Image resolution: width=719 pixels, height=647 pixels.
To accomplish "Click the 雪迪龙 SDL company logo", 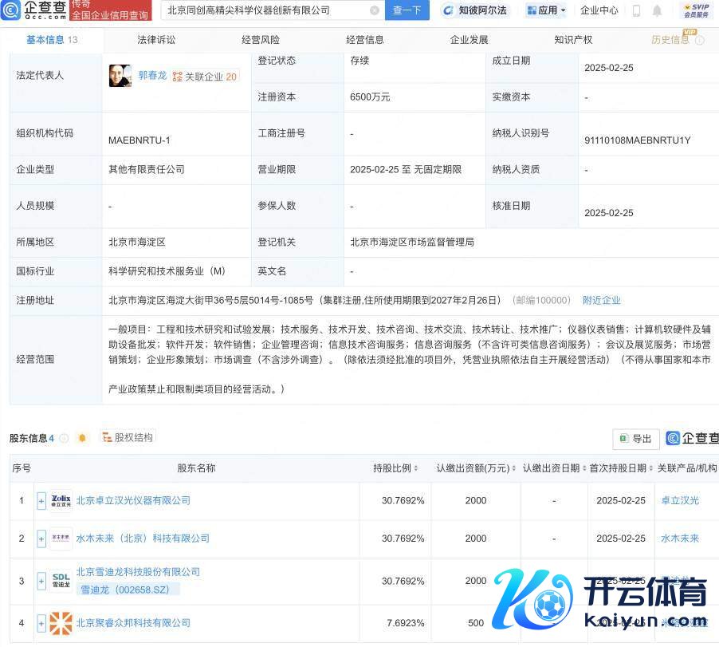I will (x=61, y=581).
